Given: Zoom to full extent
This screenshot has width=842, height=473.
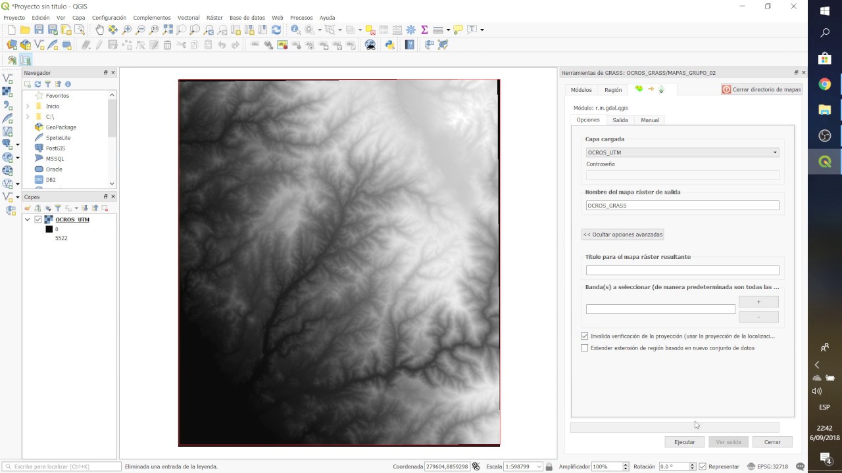Looking at the screenshot, I should tap(168, 30).
